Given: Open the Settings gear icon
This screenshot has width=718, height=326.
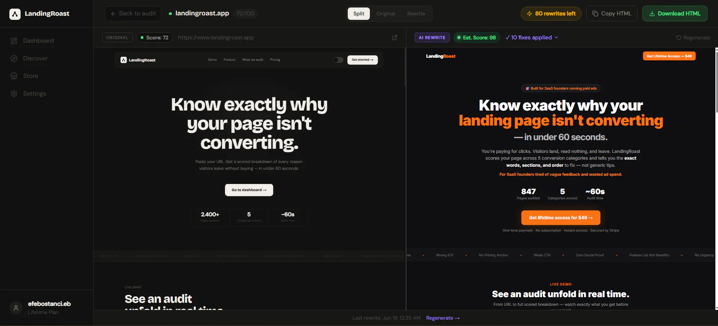Looking at the screenshot, I should (14, 94).
